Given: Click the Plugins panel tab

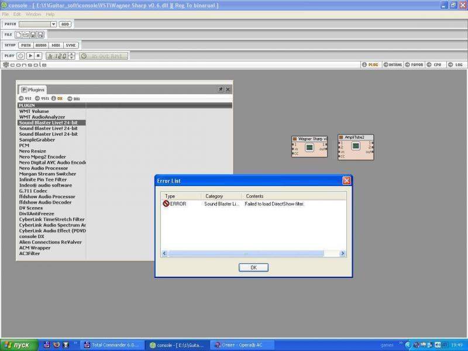Looking at the screenshot, I should [x=33, y=90].
